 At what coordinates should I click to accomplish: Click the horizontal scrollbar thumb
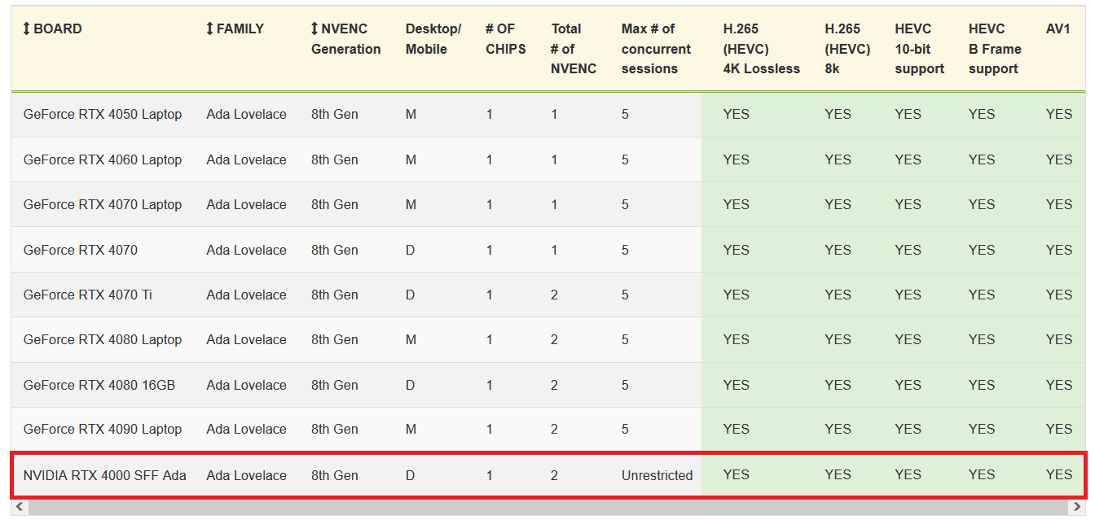click(549, 507)
